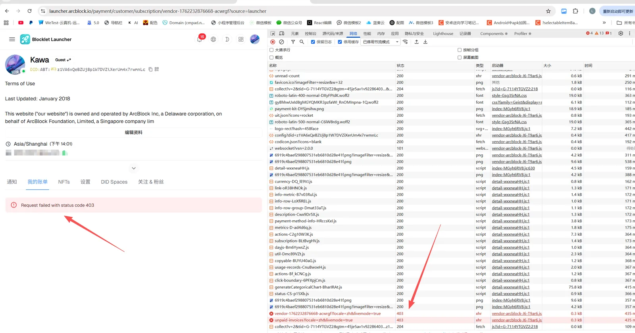Click the address bar URL
Viewport: 635px width, 333px height.
tap(158, 11)
